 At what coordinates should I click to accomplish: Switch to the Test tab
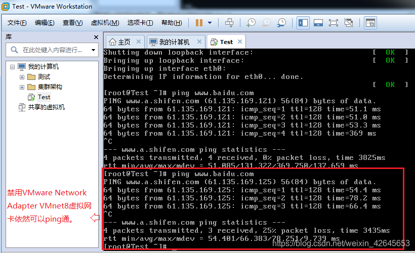click(x=226, y=42)
